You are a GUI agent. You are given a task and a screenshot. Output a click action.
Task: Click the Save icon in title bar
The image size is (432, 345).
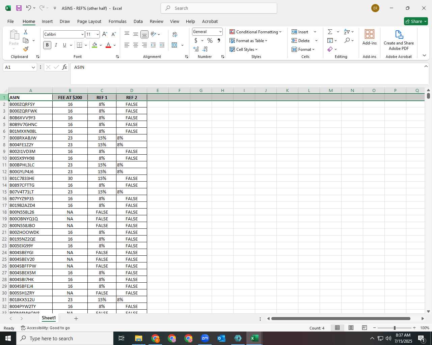pyautogui.click(x=19, y=8)
